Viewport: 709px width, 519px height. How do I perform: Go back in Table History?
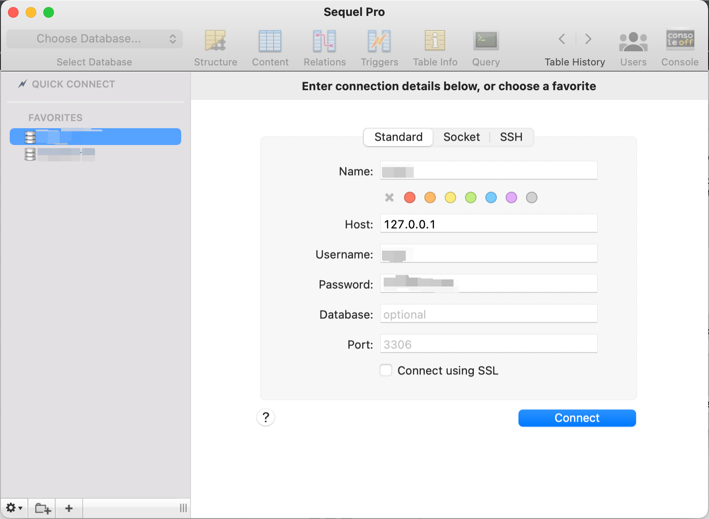tap(562, 39)
